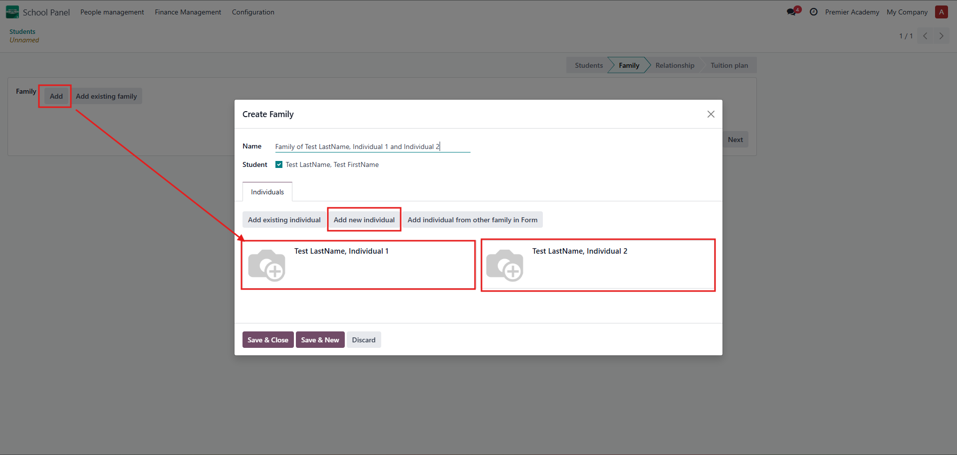This screenshot has height=455, width=957.
Task: Upload photo for Individual 1 camera icon
Action: pos(266,265)
